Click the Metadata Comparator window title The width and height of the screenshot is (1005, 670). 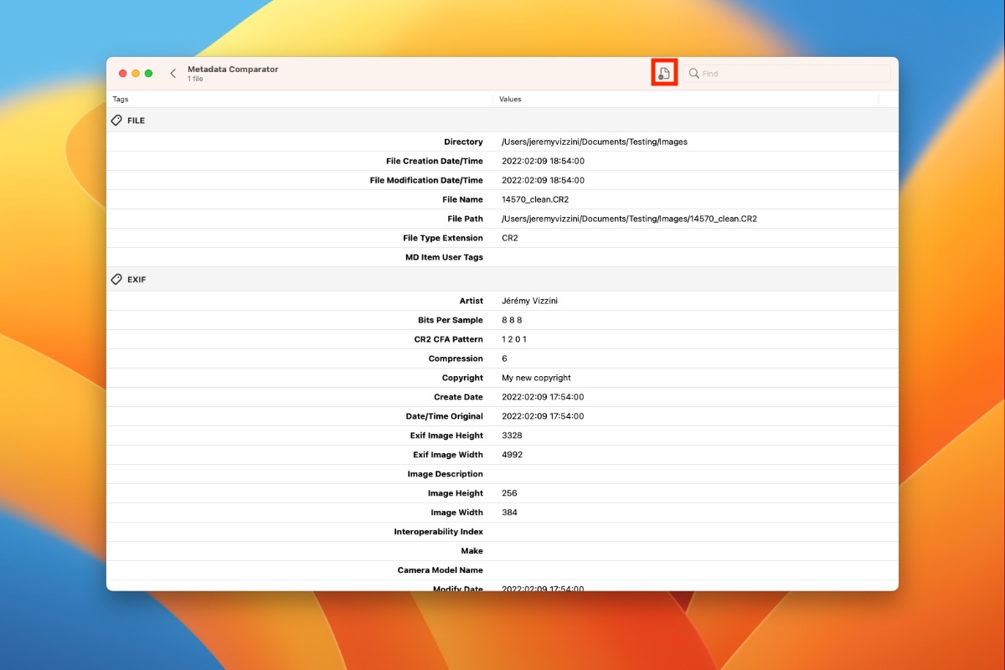point(233,69)
